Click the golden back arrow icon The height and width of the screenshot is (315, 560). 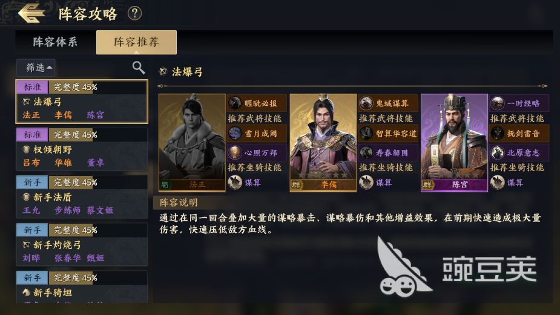(x=31, y=13)
